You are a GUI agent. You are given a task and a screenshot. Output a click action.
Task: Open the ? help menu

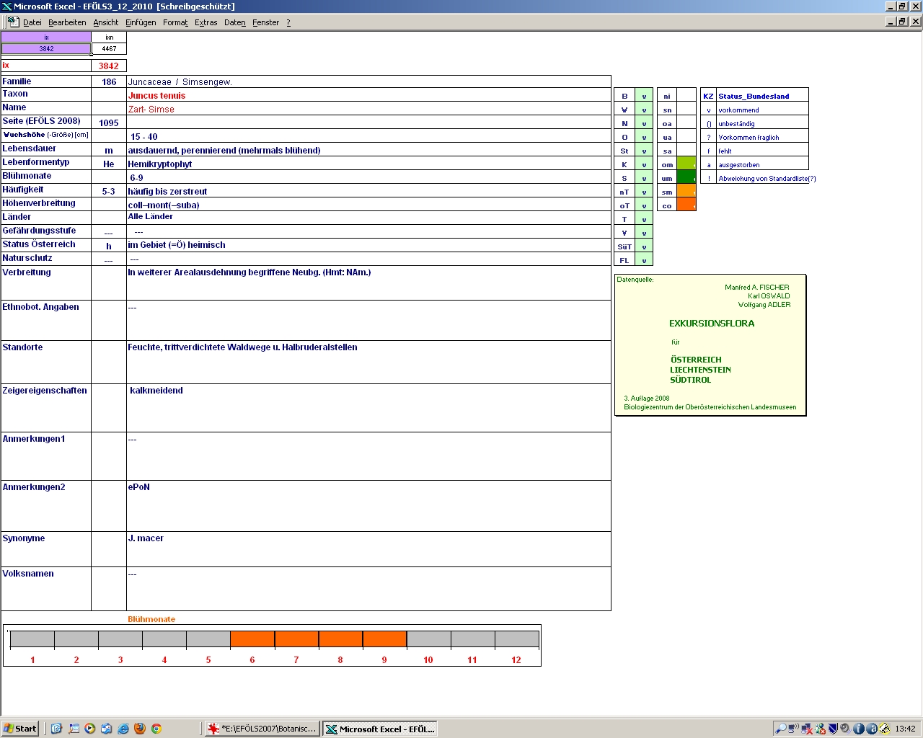click(x=288, y=22)
